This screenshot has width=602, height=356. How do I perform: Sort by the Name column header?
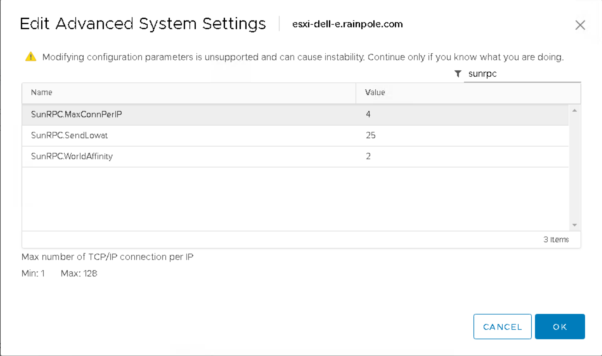click(x=42, y=93)
